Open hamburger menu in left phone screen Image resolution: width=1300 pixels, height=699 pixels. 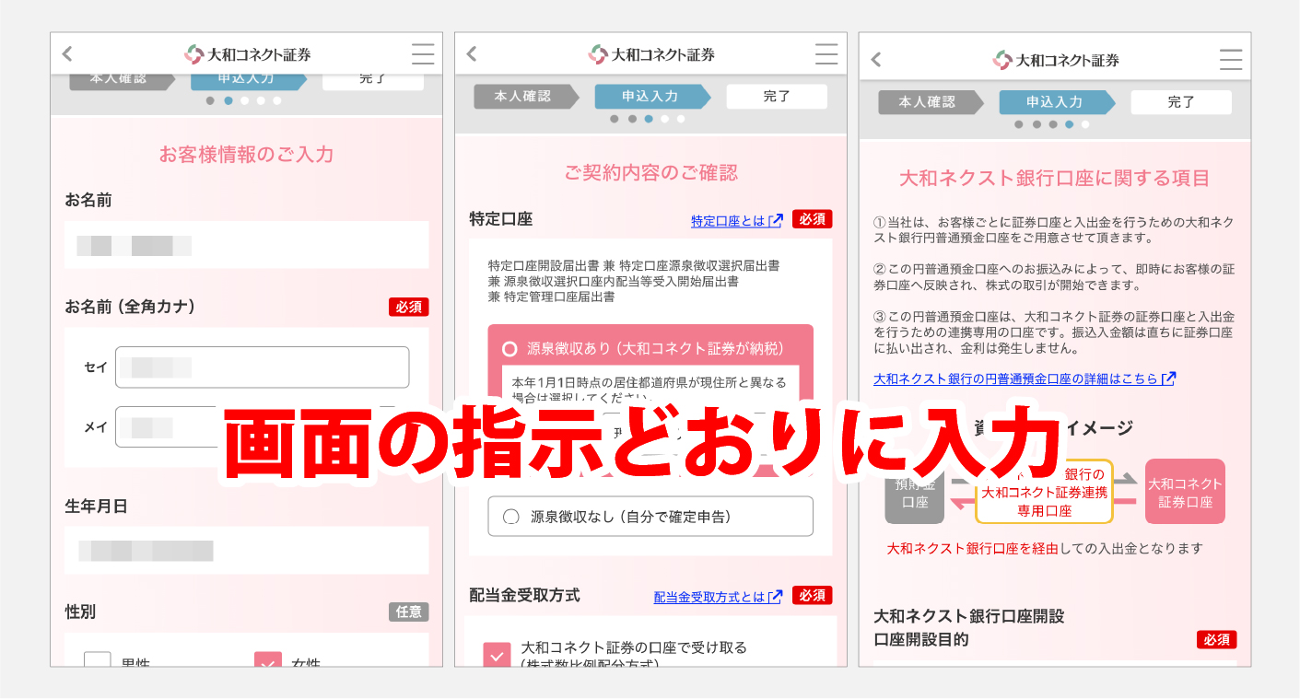tap(423, 54)
